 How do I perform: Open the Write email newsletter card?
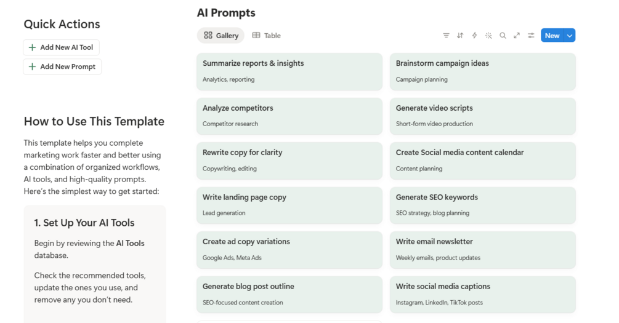point(482,250)
